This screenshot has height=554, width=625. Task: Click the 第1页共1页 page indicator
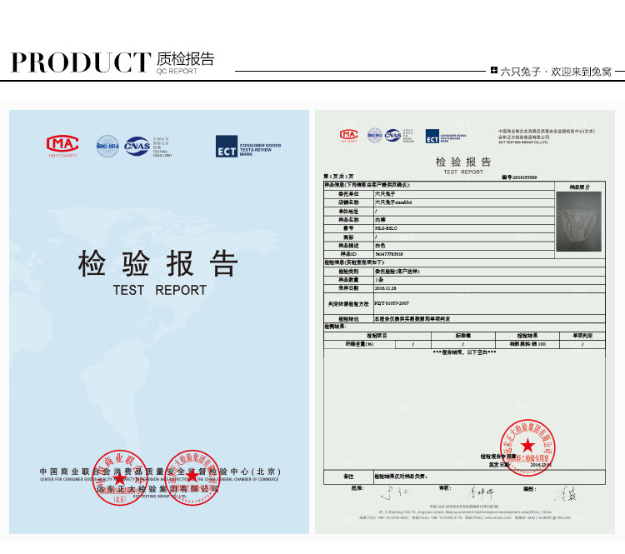339,177
